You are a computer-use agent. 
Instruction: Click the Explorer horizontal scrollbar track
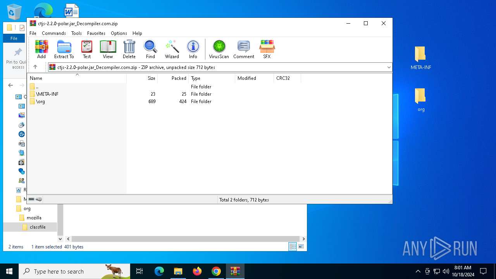(186, 239)
